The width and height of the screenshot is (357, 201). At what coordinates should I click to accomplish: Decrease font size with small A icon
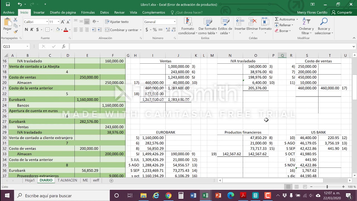click(x=68, y=22)
